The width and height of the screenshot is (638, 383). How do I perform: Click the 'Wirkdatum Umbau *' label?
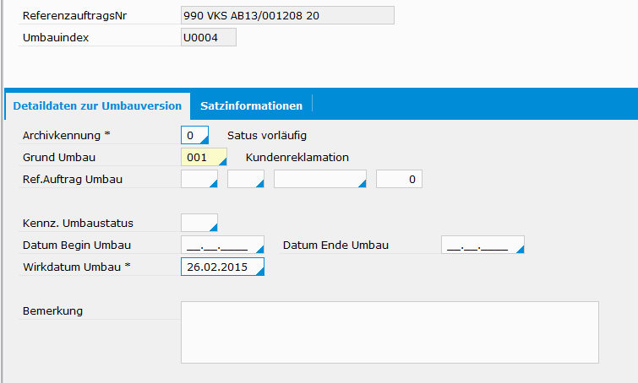click(77, 267)
